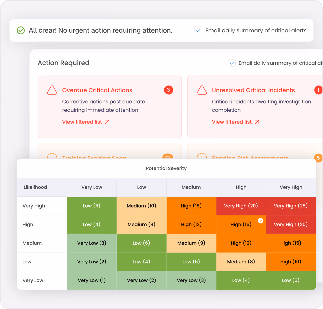Select Low (5) cell in Very Low row

[x=291, y=280]
